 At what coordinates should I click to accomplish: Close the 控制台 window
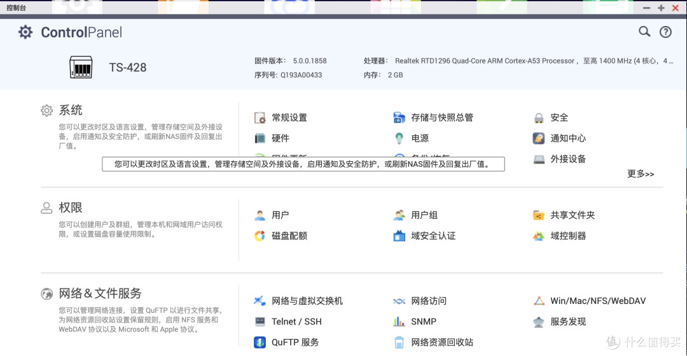(x=676, y=8)
